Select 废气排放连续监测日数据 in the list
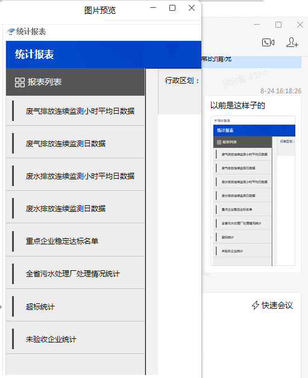 (x=75, y=143)
